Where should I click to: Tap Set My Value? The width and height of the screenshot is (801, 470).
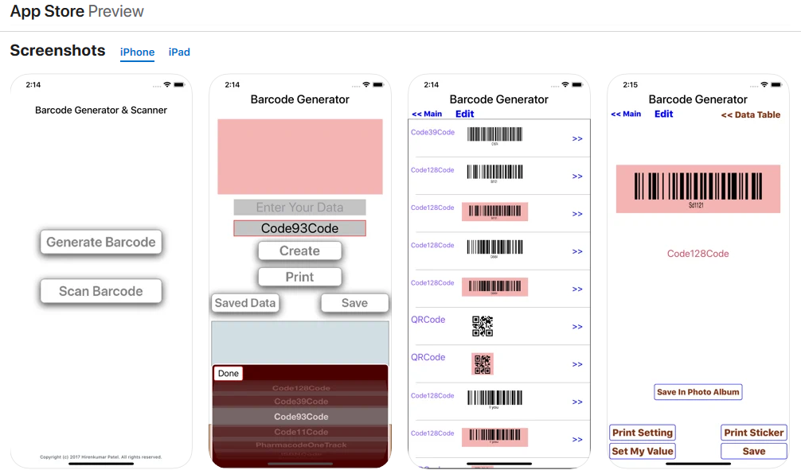tap(642, 451)
